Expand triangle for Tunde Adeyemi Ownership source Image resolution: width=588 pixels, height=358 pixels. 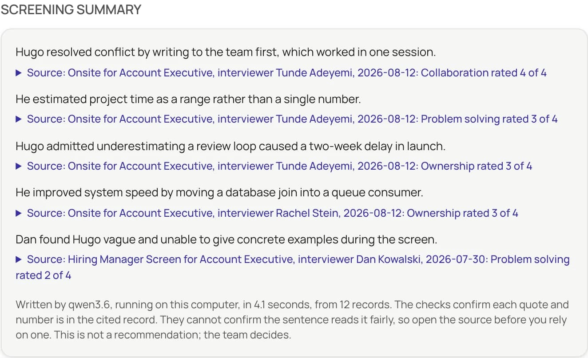tap(19, 166)
